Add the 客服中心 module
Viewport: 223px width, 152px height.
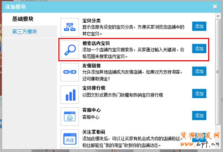(x=199, y=115)
